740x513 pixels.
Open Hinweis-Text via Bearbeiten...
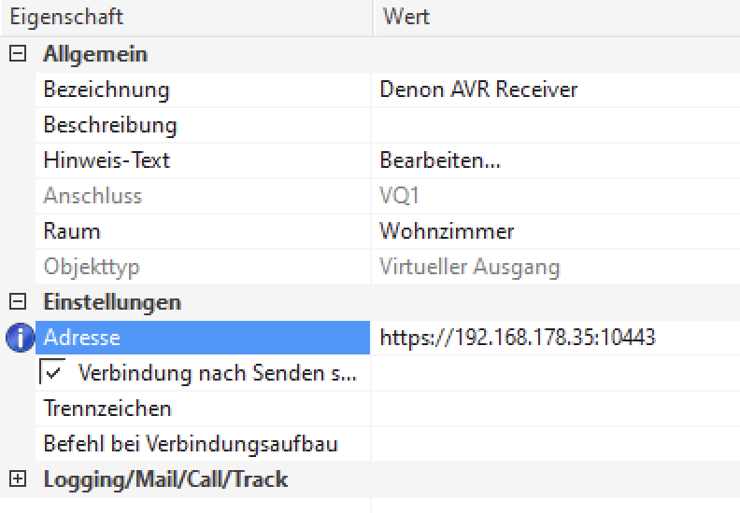[x=440, y=160]
